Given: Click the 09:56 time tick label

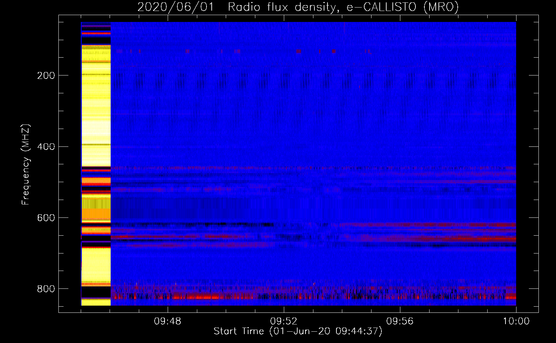Looking at the screenshot, I should click(x=400, y=321).
